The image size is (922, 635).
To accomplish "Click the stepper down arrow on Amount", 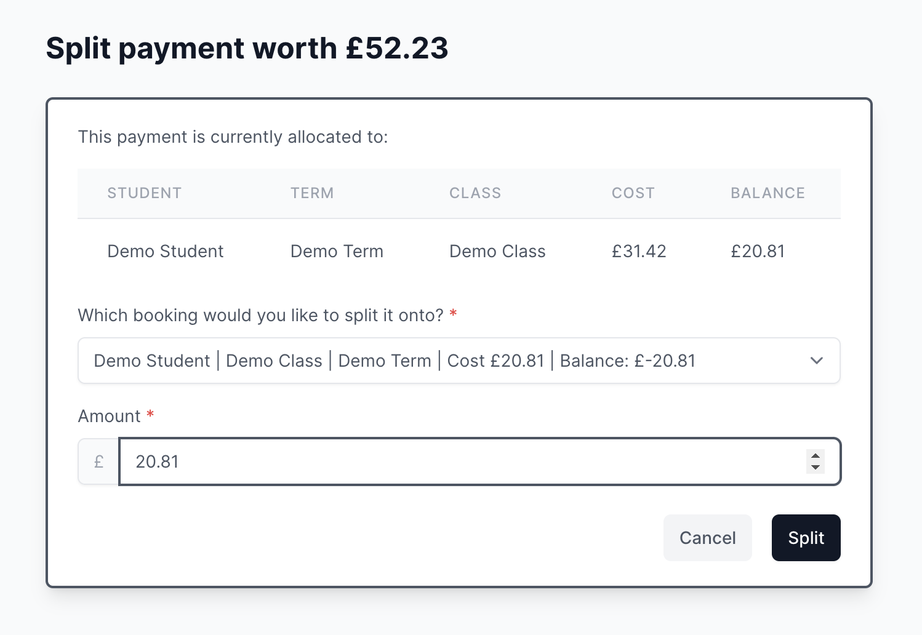I will coord(815,468).
